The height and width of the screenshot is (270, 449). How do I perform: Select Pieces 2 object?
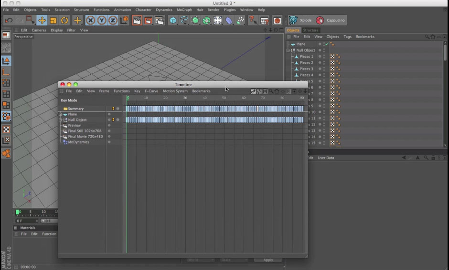(x=306, y=62)
